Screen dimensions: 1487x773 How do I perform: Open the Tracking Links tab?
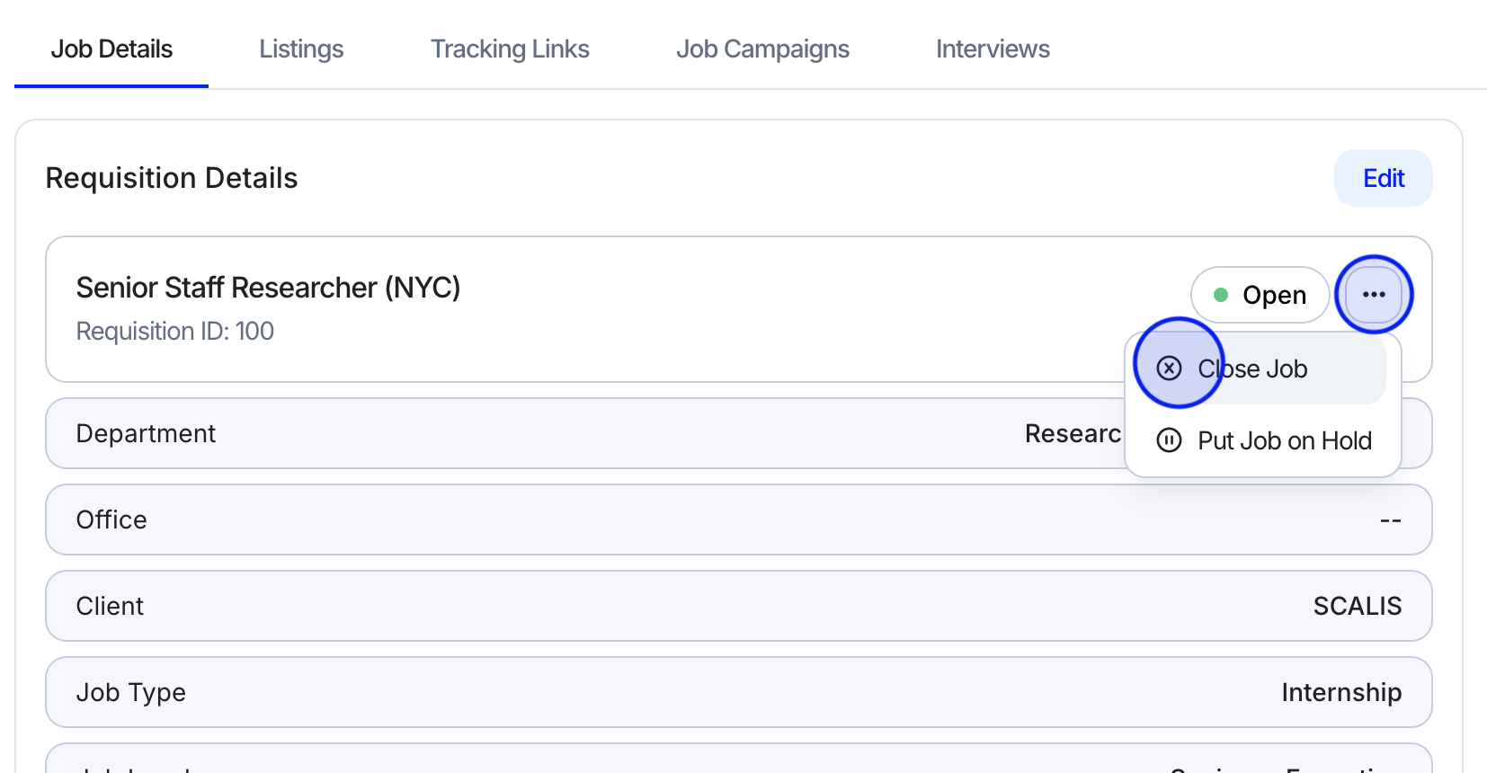510,49
